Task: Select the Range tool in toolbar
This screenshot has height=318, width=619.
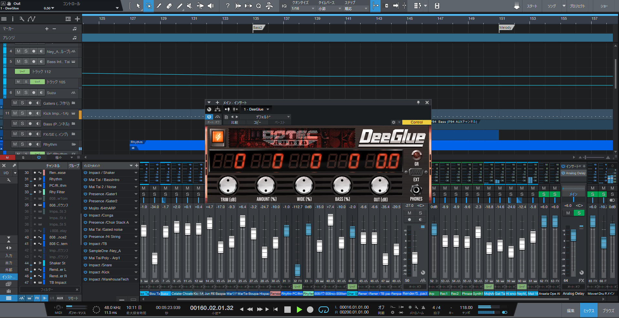Action: point(149,6)
